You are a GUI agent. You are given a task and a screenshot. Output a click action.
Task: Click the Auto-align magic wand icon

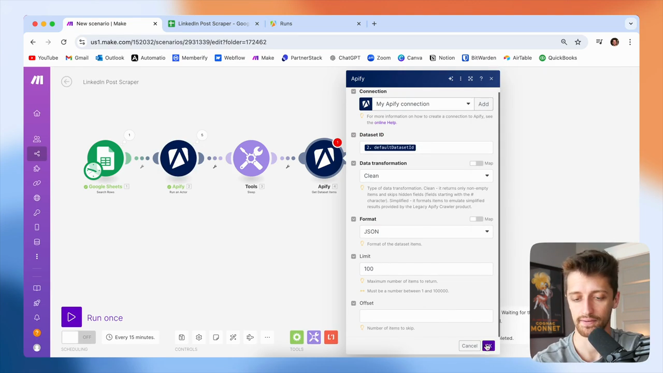[x=233, y=337]
